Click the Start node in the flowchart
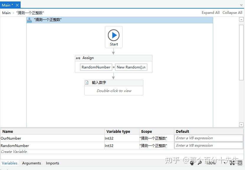The image size is (245, 170). pyautogui.click(x=114, y=37)
